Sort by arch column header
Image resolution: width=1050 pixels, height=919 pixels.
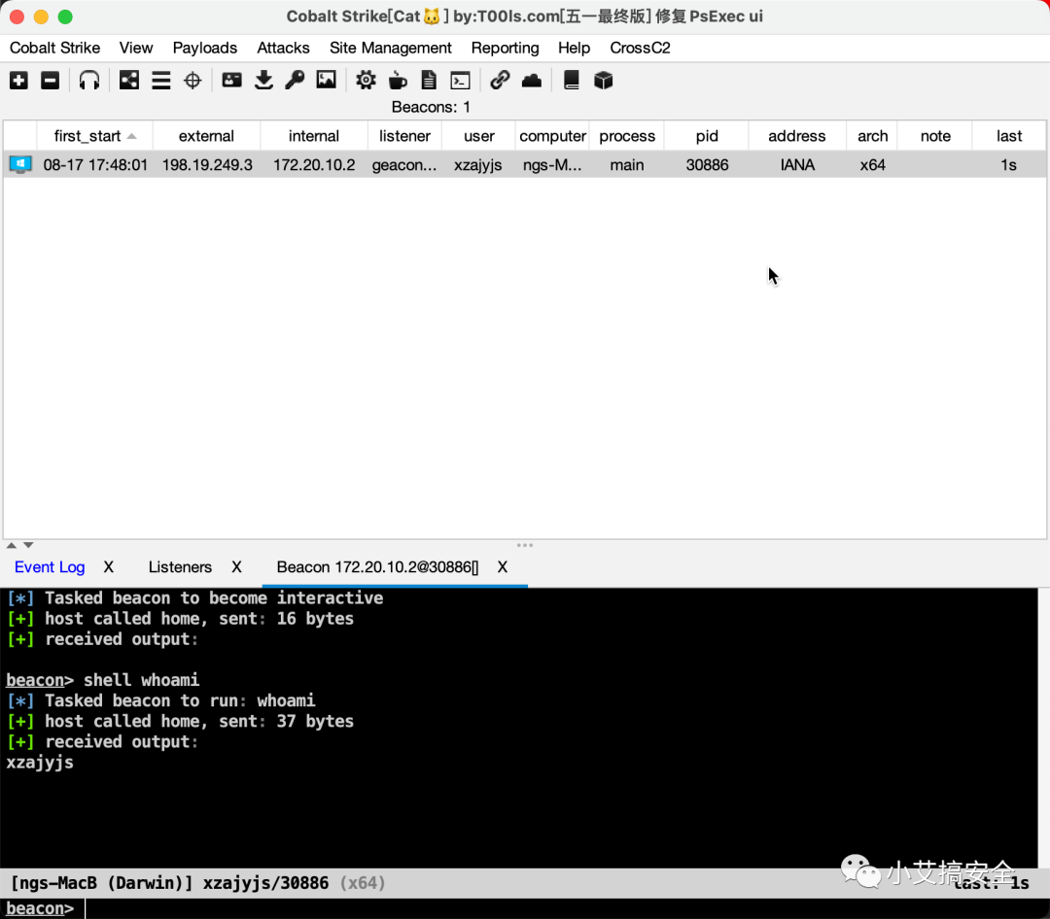pyautogui.click(x=872, y=136)
